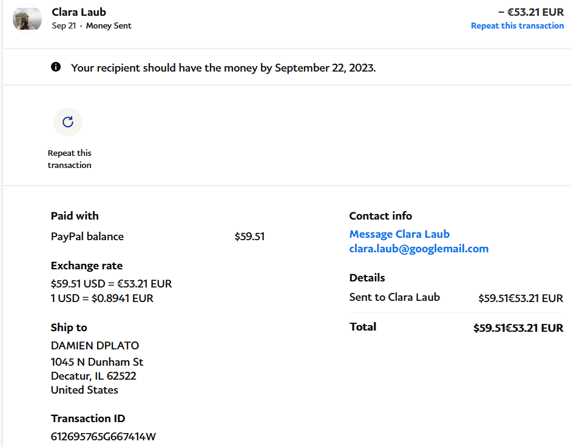
Task: Click Clara Laub's profile picture
Action: pyautogui.click(x=27, y=18)
